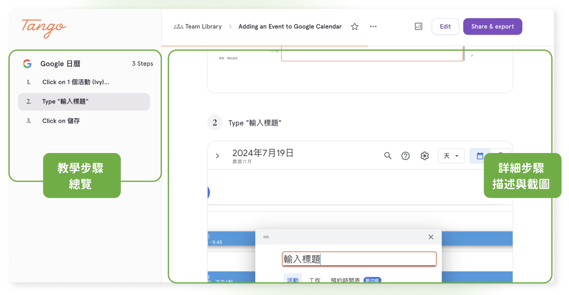Open the analytics chart icon
Viewport: 569px width, 295px height.
click(x=418, y=27)
